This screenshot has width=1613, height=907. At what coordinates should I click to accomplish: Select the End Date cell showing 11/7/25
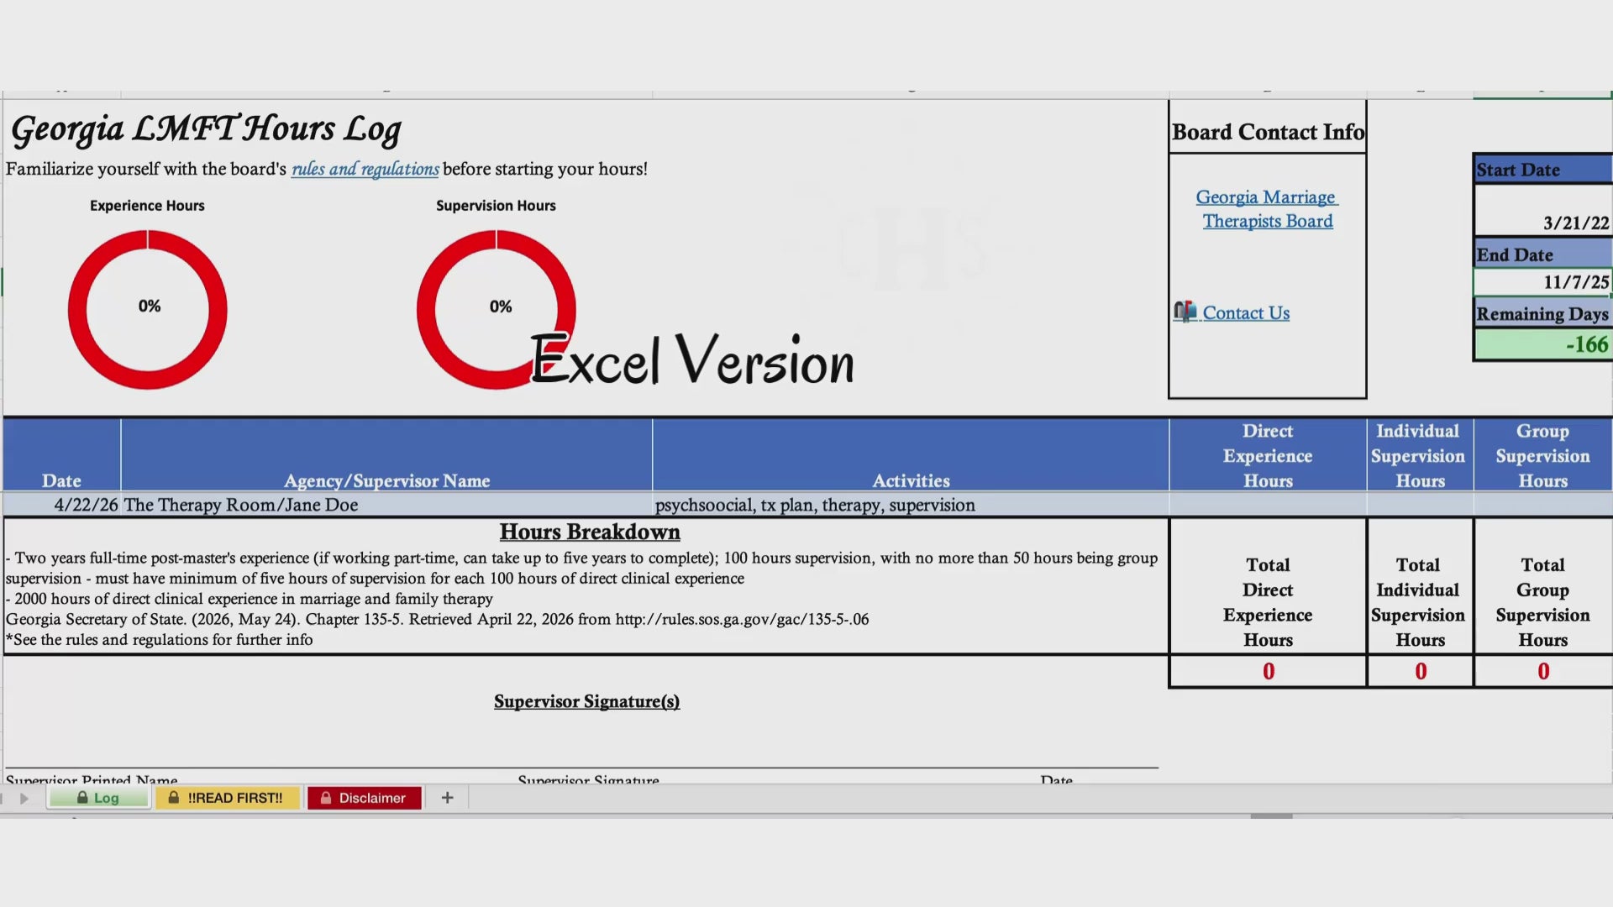tap(1542, 282)
